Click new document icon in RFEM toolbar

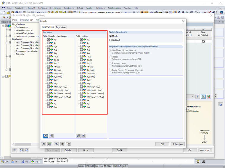pos(4,13)
